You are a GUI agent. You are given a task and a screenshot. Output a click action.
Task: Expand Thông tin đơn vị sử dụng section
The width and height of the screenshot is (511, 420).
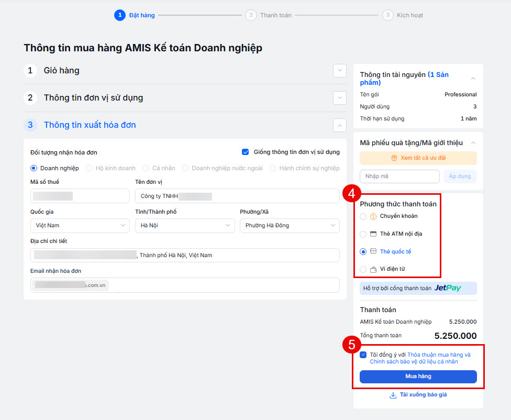[340, 98]
